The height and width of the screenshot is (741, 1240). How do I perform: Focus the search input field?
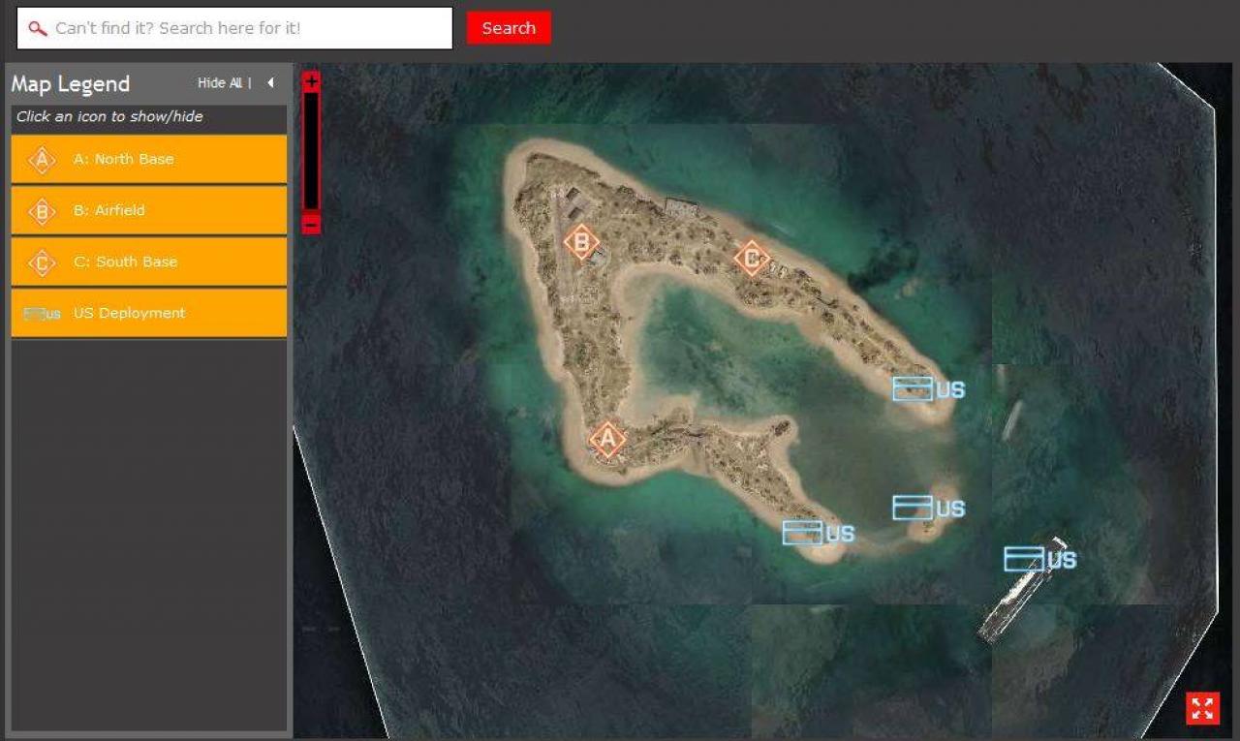click(234, 28)
